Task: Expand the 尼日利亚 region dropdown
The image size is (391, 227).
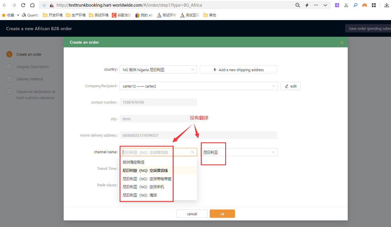Action: click(x=239, y=152)
